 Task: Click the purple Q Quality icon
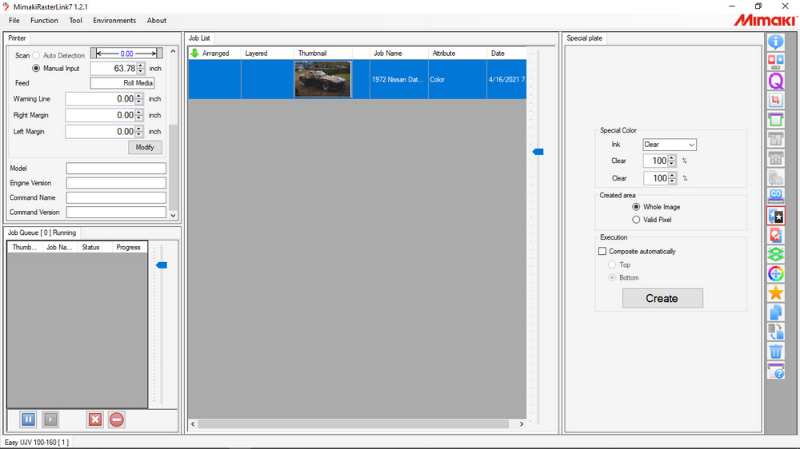775,81
